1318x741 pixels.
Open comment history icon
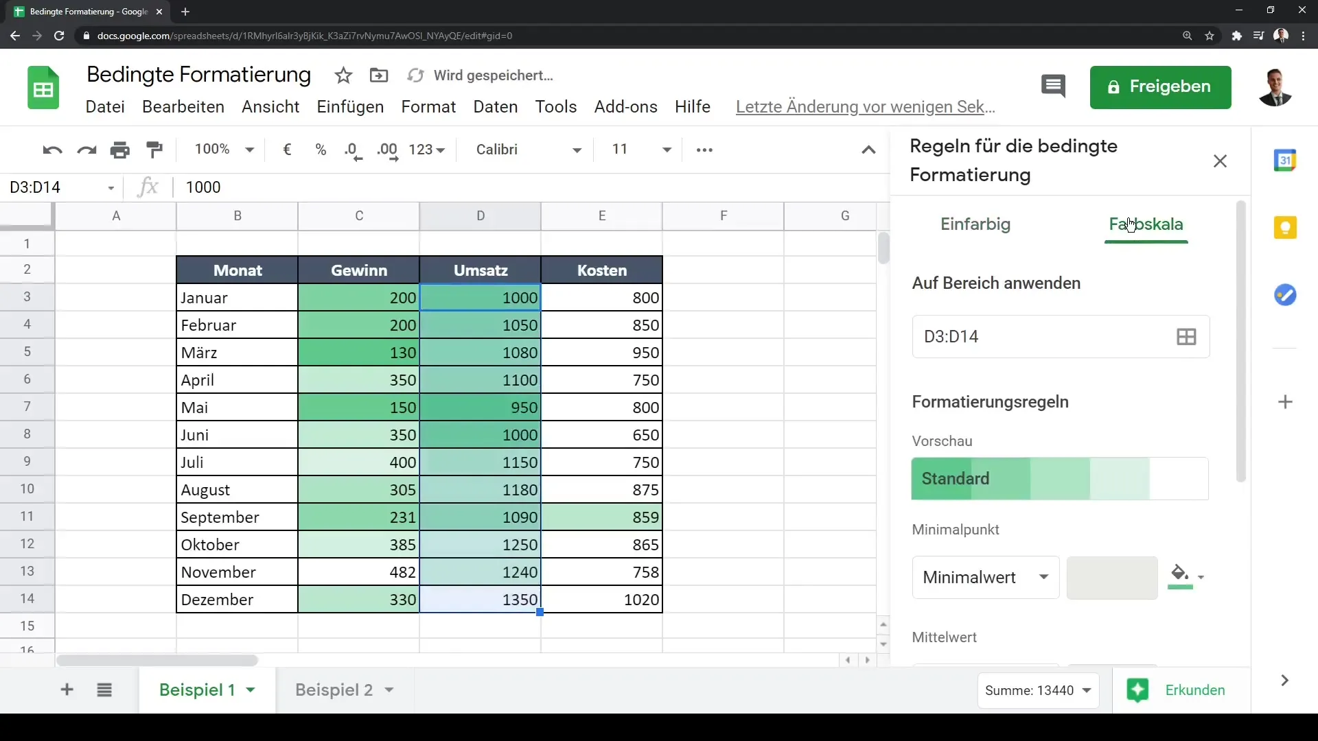[x=1053, y=86]
